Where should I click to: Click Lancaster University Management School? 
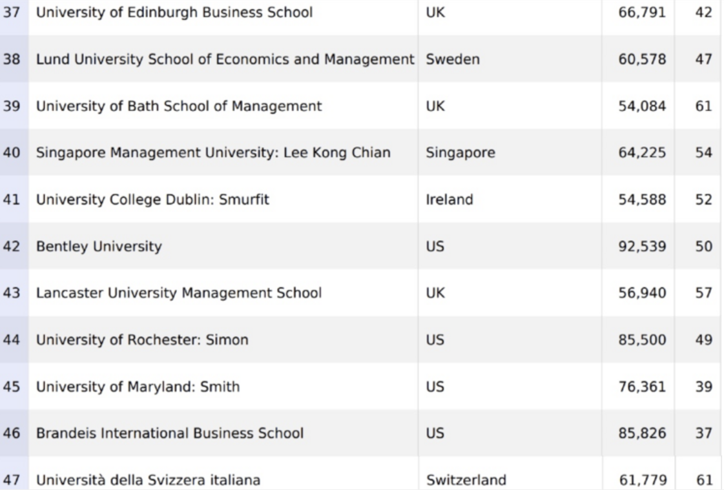point(178,294)
